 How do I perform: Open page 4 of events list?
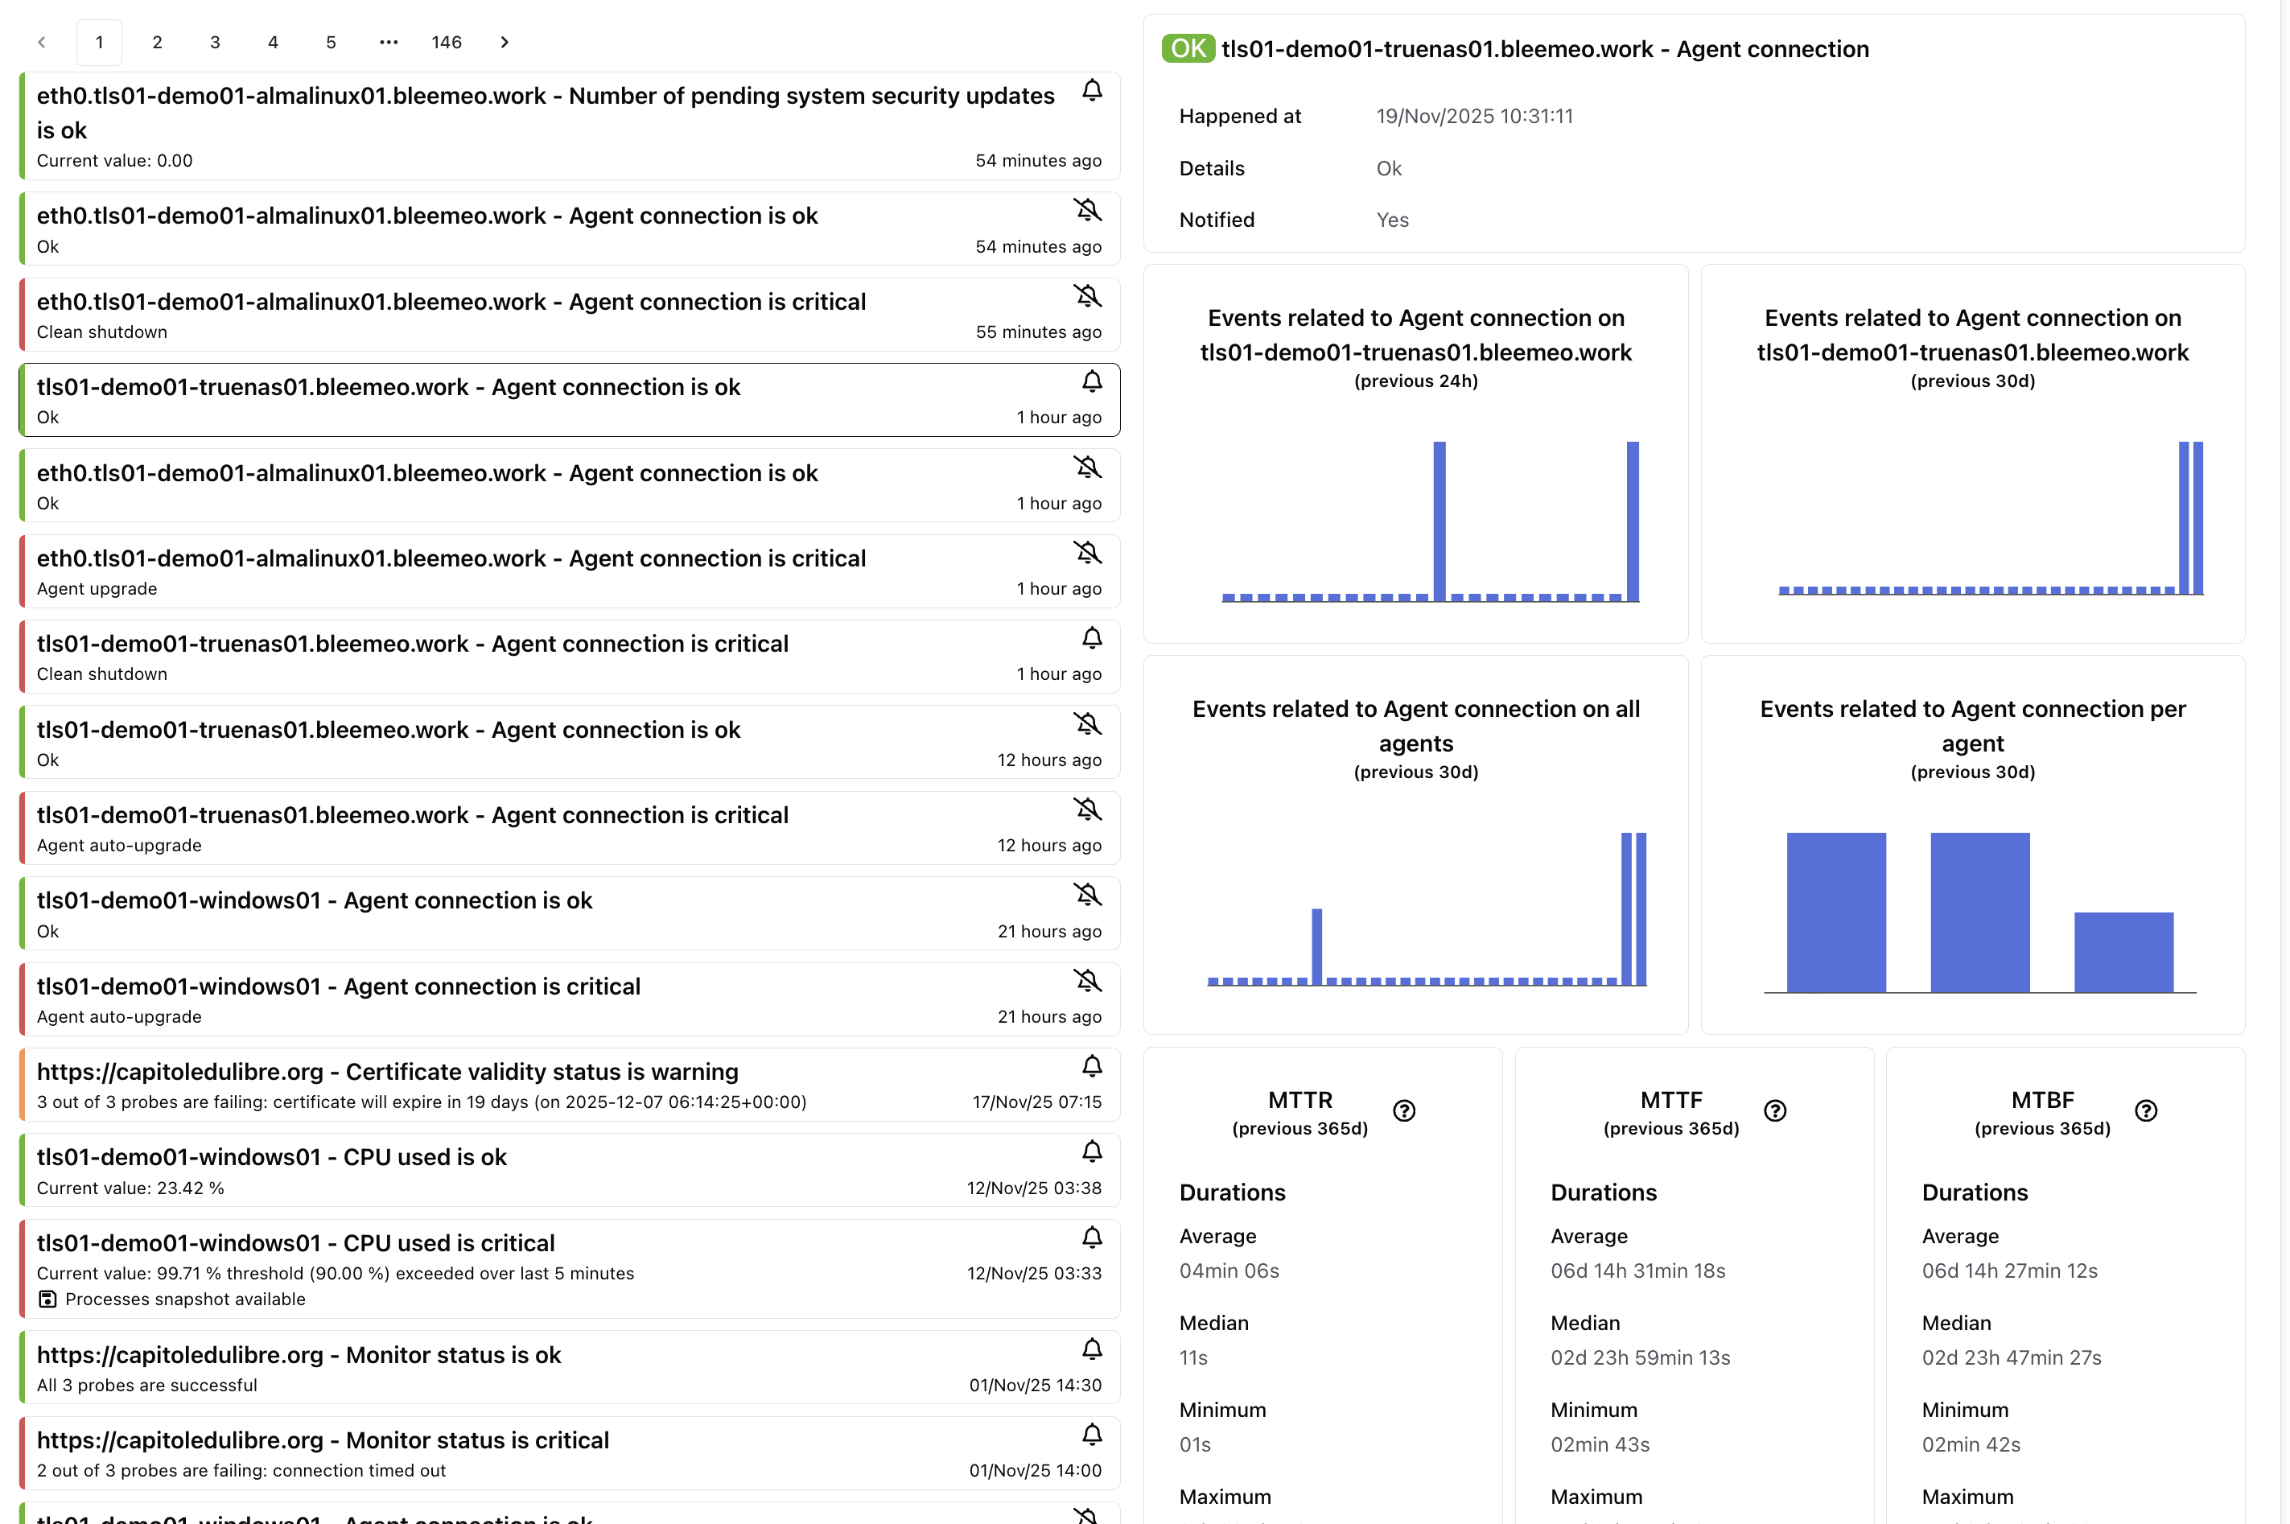click(x=273, y=42)
